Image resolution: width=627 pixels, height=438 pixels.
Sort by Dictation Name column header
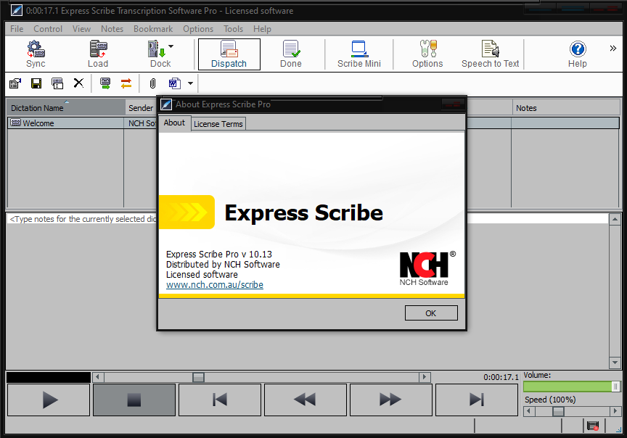click(66, 108)
